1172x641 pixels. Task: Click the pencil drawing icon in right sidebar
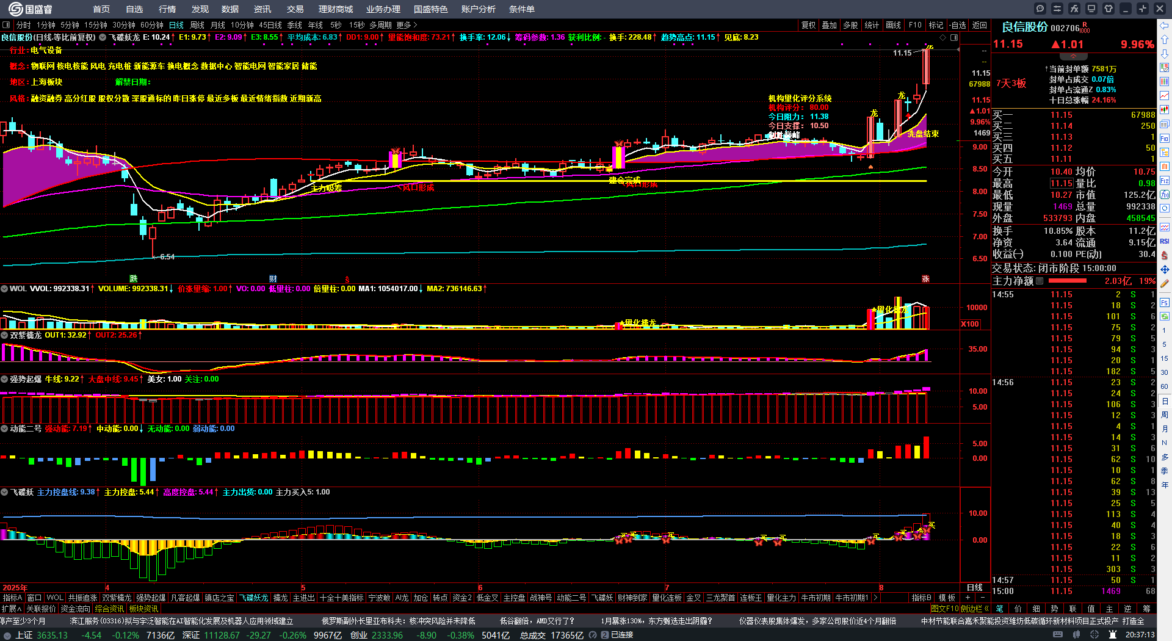pyautogui.click(x=1165, y=284)
